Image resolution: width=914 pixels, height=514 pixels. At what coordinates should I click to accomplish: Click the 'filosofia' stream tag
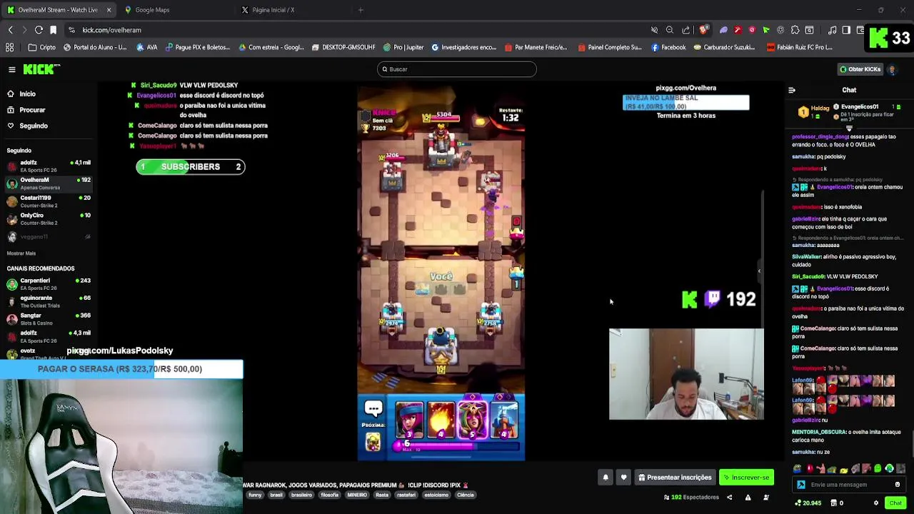tap(329, 495)
